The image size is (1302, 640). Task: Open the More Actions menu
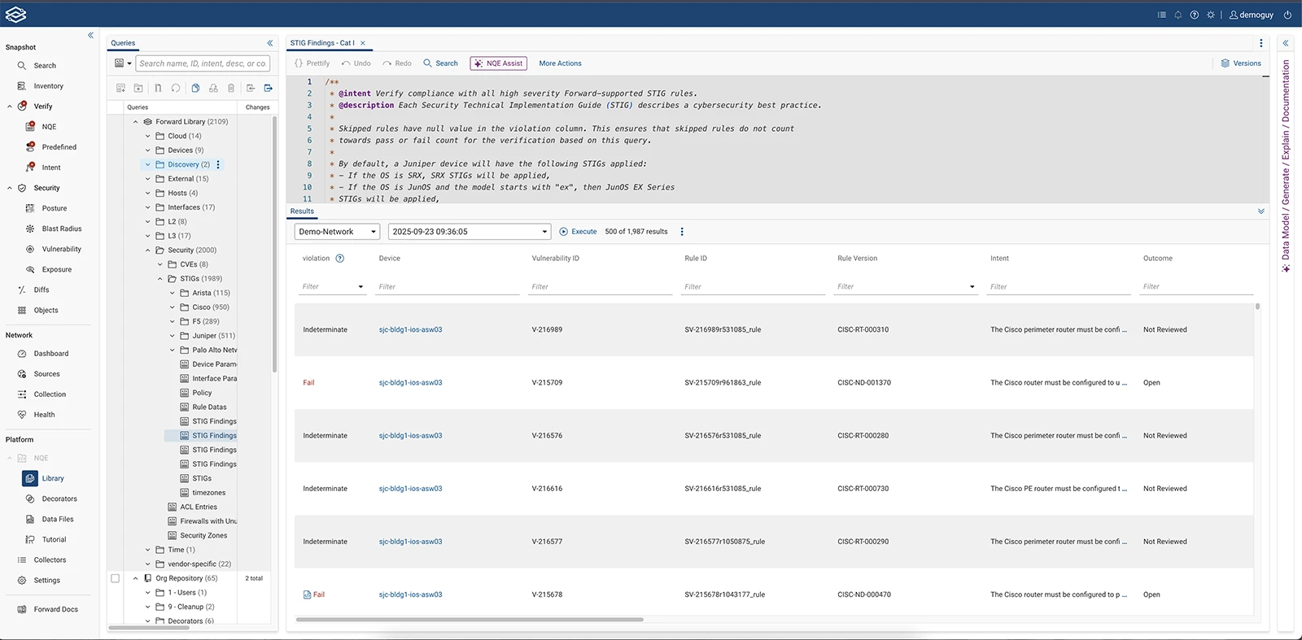coord(560,63)
